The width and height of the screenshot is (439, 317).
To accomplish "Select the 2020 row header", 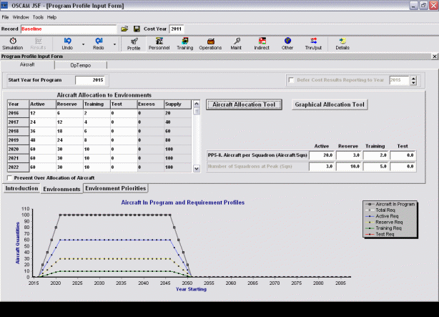I will [x=18, y=149].
